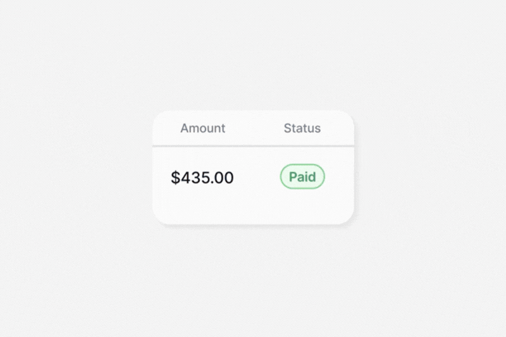Open the Paid status pill
The image size is (506, 337).
coord(302,177)
